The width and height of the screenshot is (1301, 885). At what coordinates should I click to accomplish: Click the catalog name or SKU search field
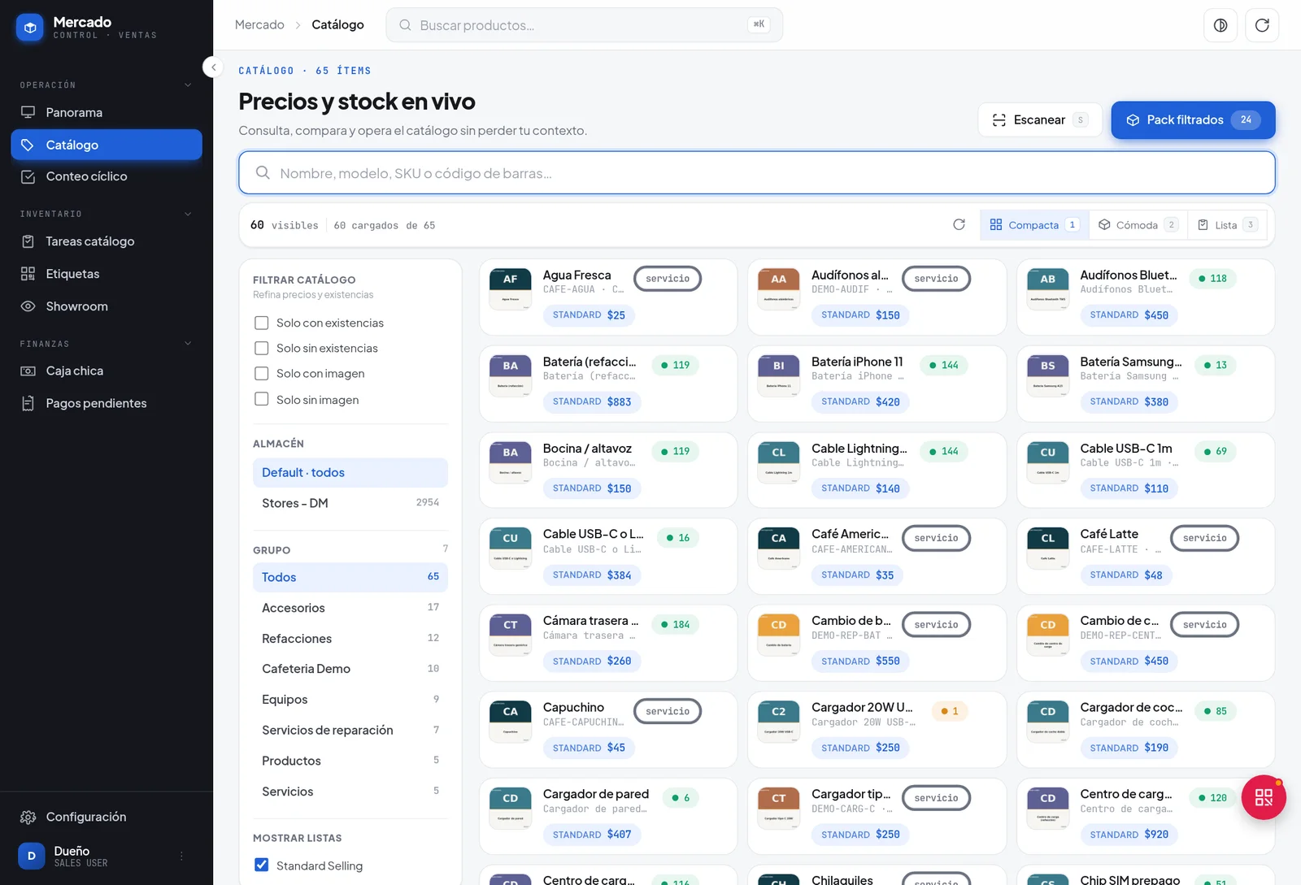tap(756, 173)
